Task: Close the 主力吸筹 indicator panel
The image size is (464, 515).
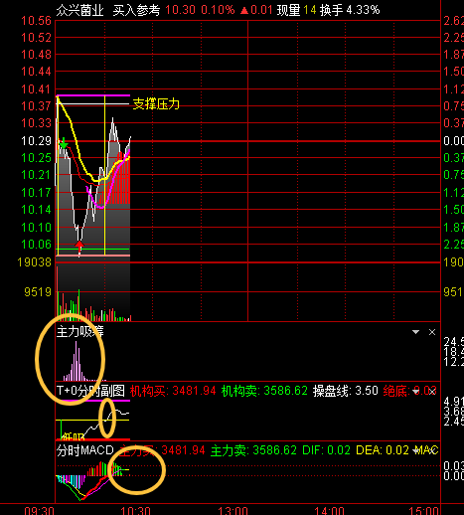Action: point(432,332)
